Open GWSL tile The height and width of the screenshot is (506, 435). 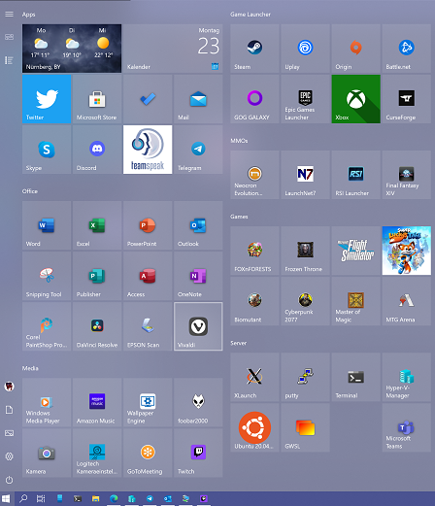click(305, 427)
